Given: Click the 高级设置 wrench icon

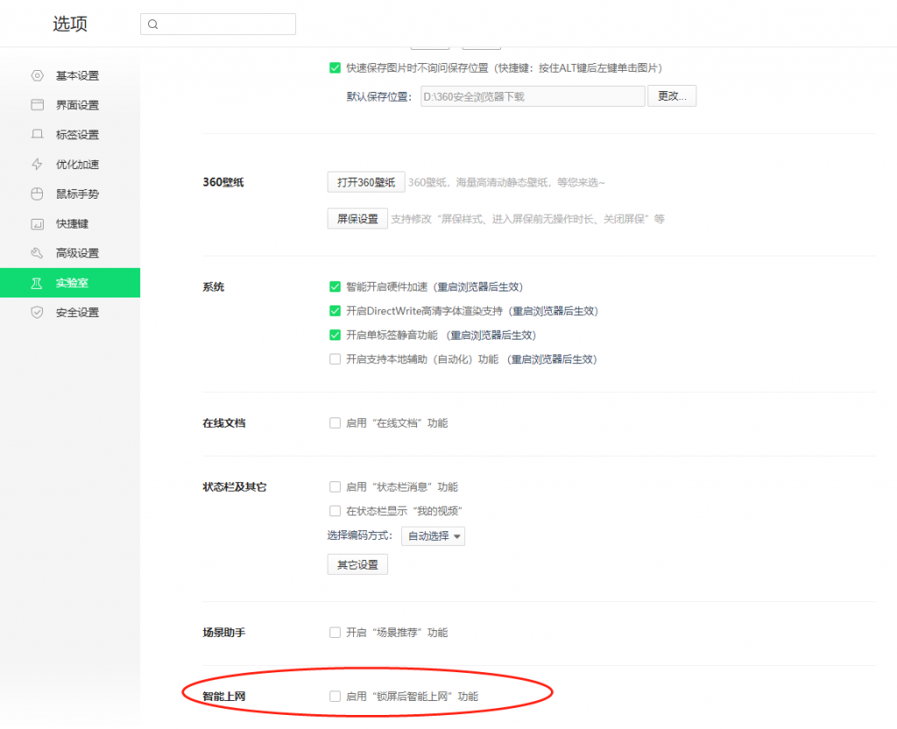Looking at the screenshot, I should pyautogui.click(x=37, y=253).
